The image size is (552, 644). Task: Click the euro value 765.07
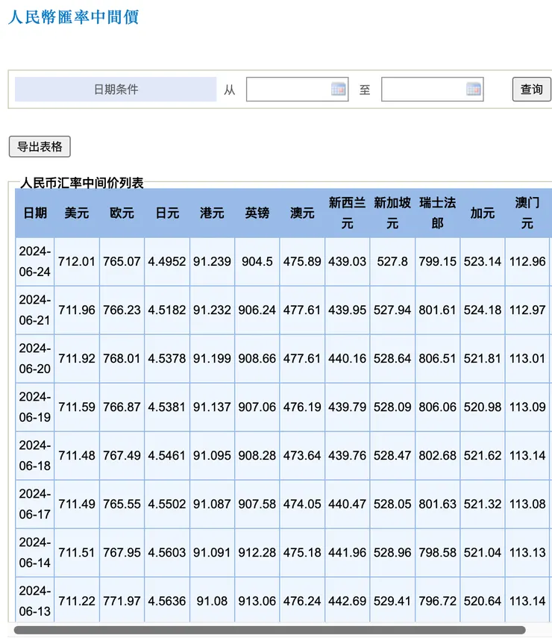tap(122, 261)
